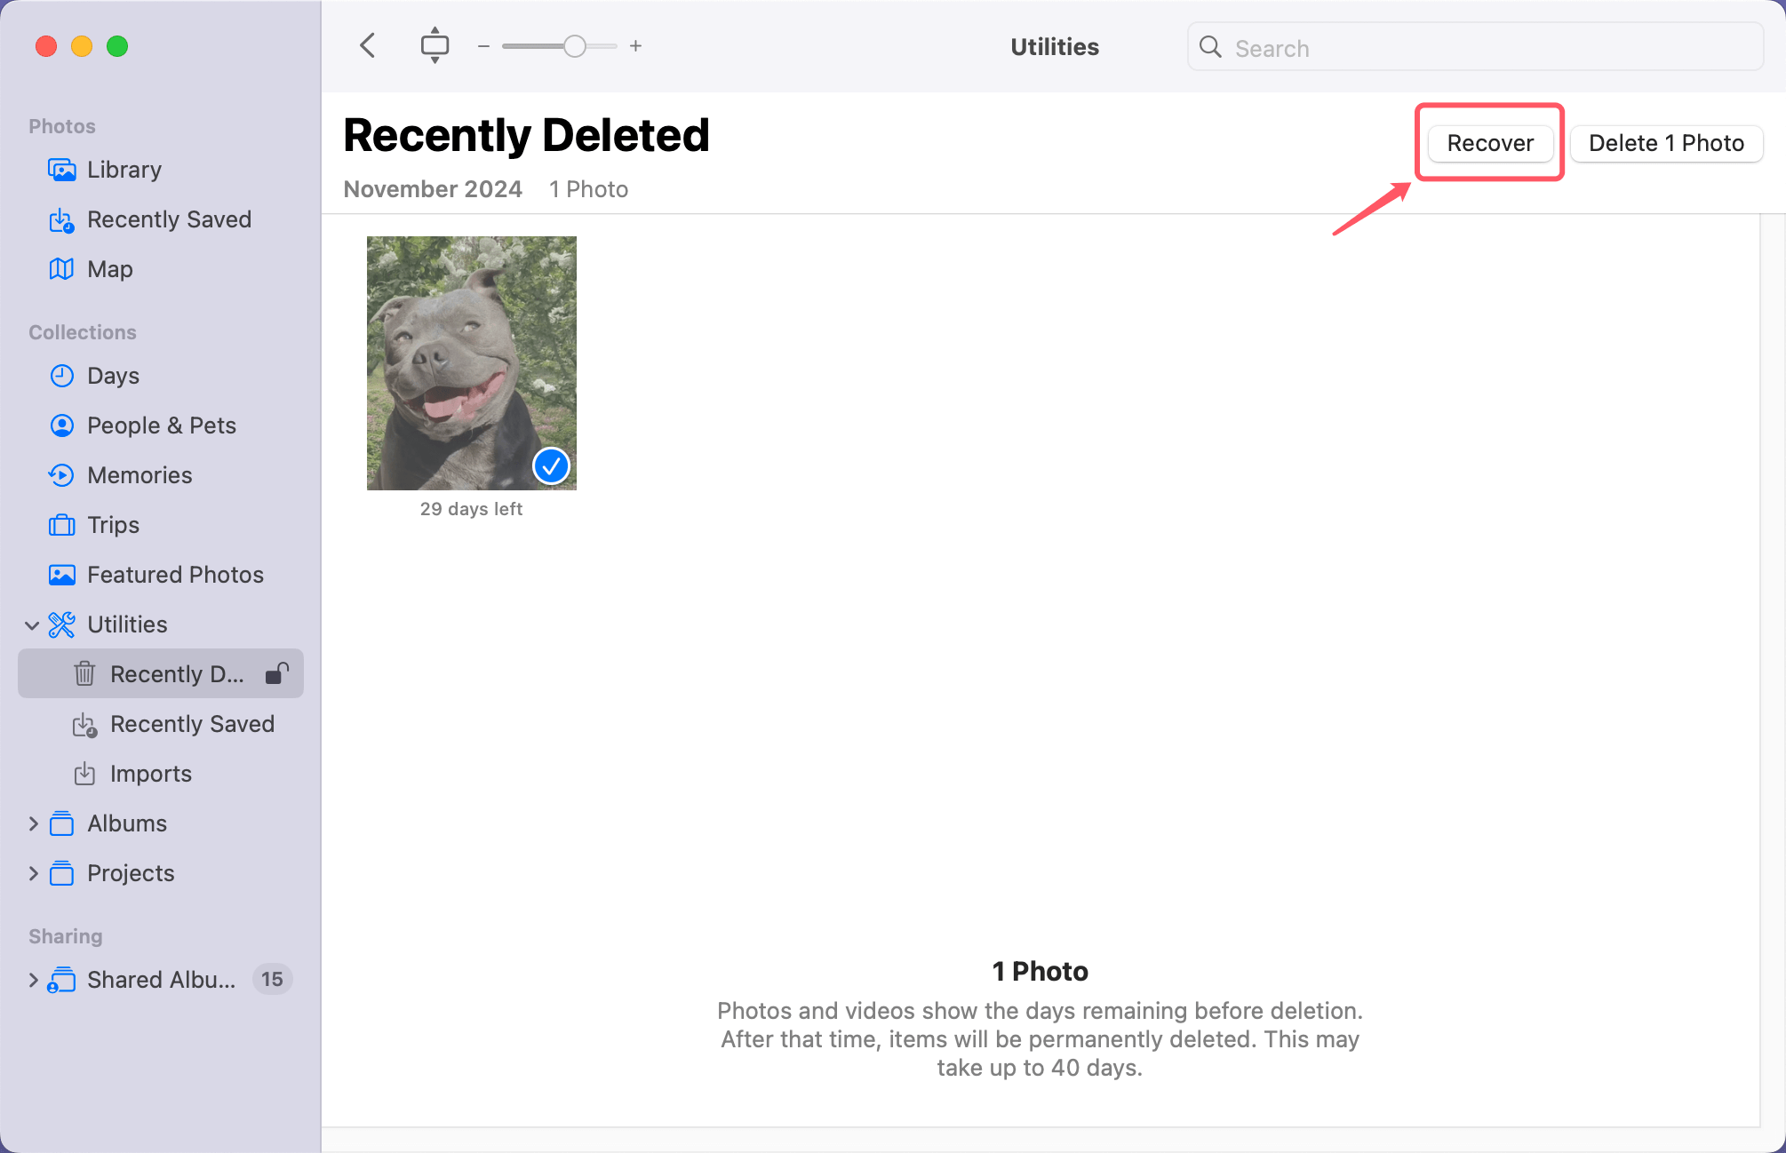Open Library in the sidebar
Screen dimensions: 1786x1153
pos(124,170)
